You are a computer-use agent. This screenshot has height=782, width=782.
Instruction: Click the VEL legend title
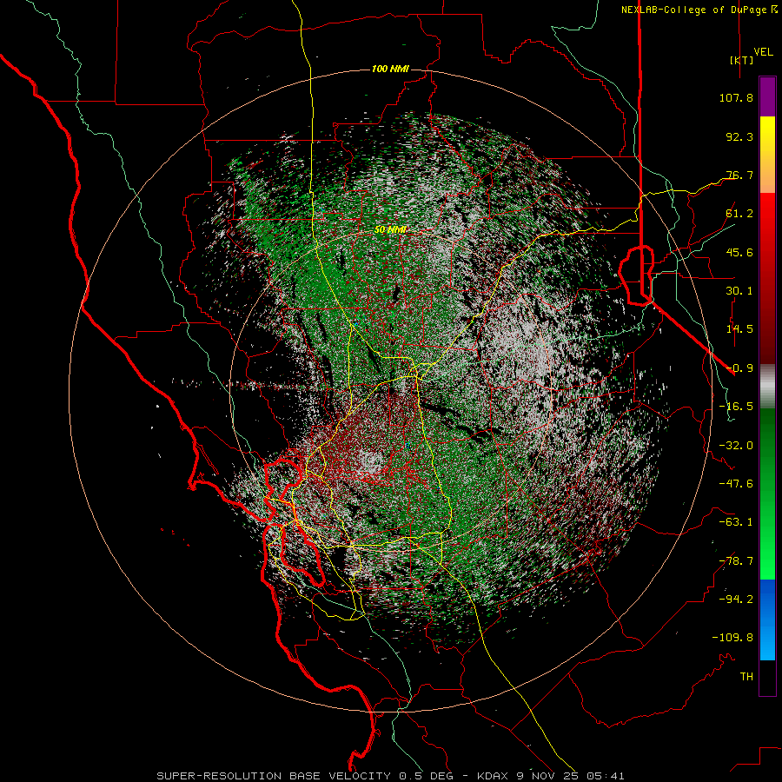[x=763, y=52]
